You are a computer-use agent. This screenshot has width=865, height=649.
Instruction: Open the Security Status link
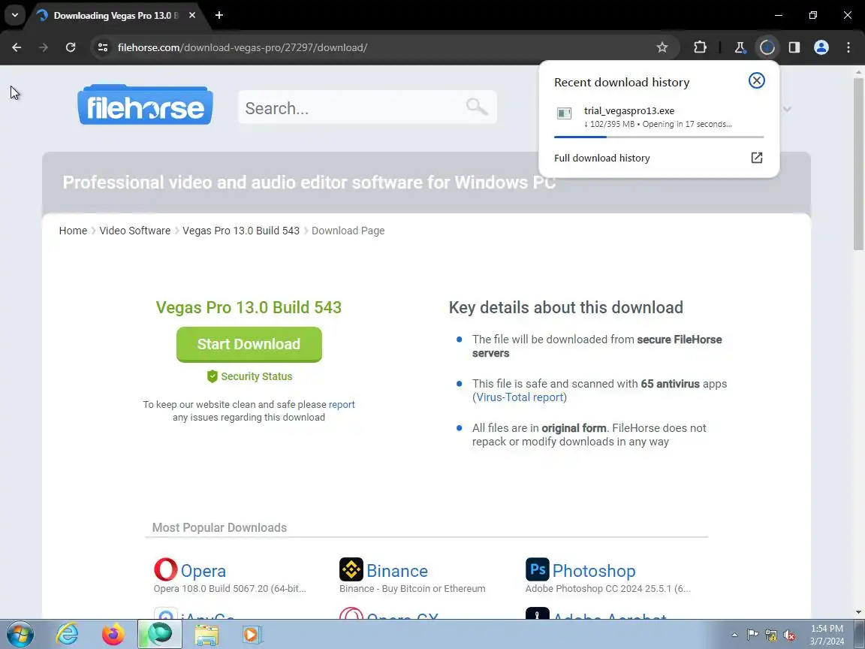pyautogui.click(x=257, y=376)
